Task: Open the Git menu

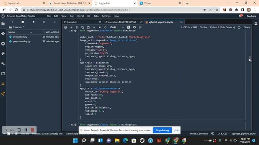Action: 89,16
